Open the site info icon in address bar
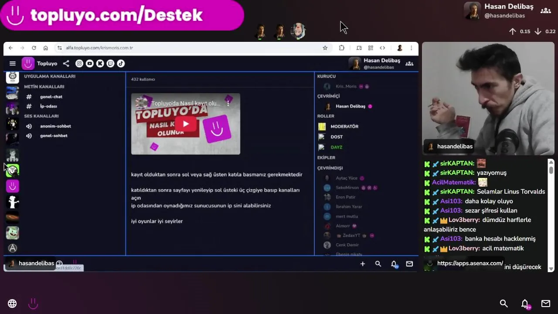The height and width of the screenshot is (314, 558). [x=59, y=48]
